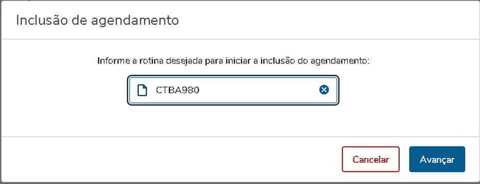Click the CTBA980 text in the input
The image size is (480, 184).
[178, 90]
